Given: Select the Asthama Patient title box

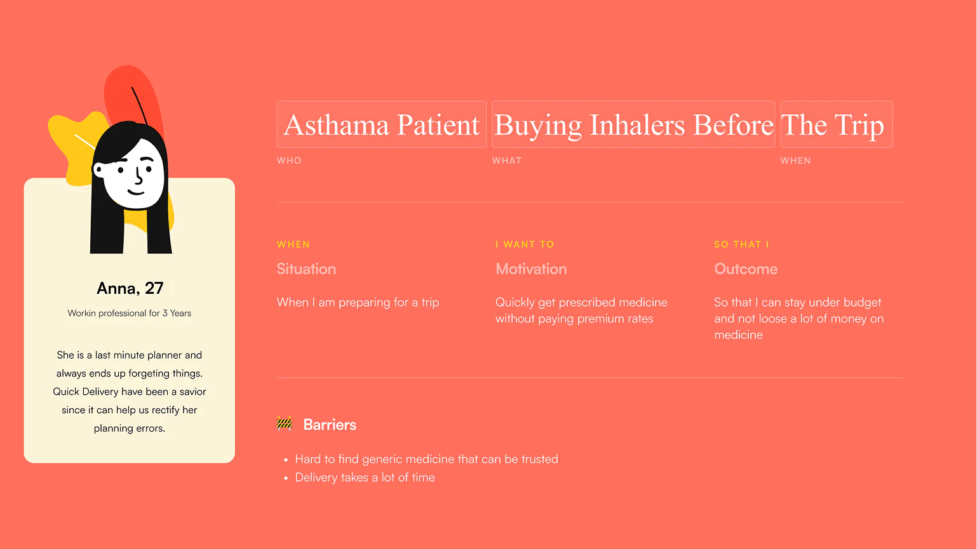Looking at the screenshot, I should click(382, 124).
